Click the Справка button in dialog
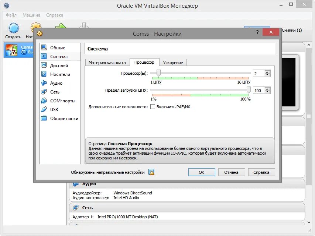This screenshot has height=236, width=315. pos(261,172)
